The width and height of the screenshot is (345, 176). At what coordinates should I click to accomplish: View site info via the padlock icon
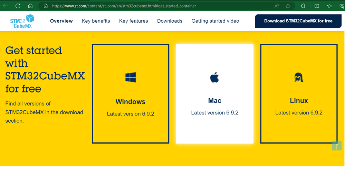[x=46, y=6]
